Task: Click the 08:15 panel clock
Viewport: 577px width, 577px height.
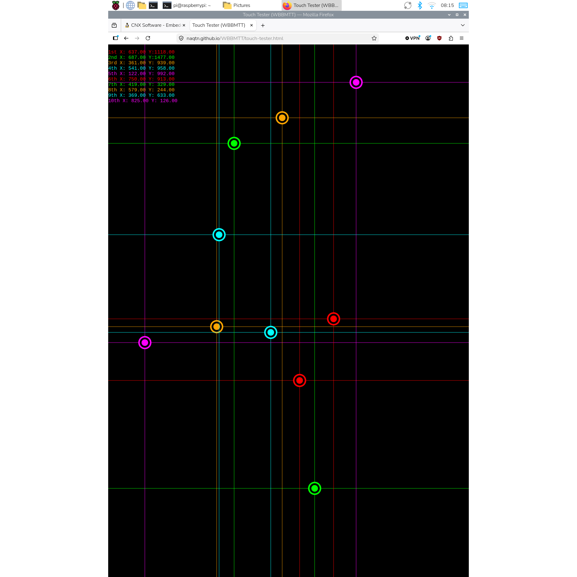Action: tap(447, 5)
